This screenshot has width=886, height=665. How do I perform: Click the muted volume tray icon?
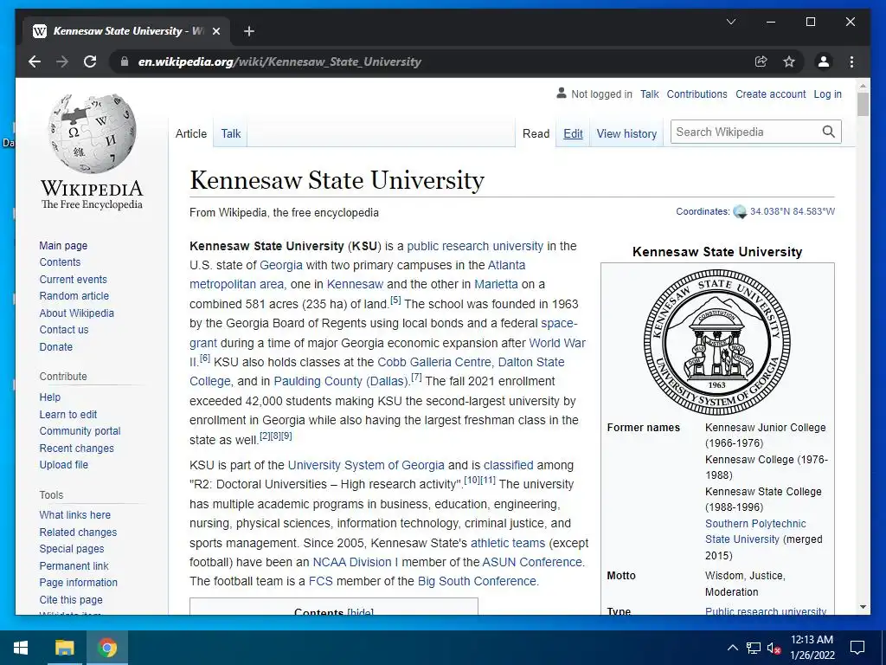[x=774, y=648]
